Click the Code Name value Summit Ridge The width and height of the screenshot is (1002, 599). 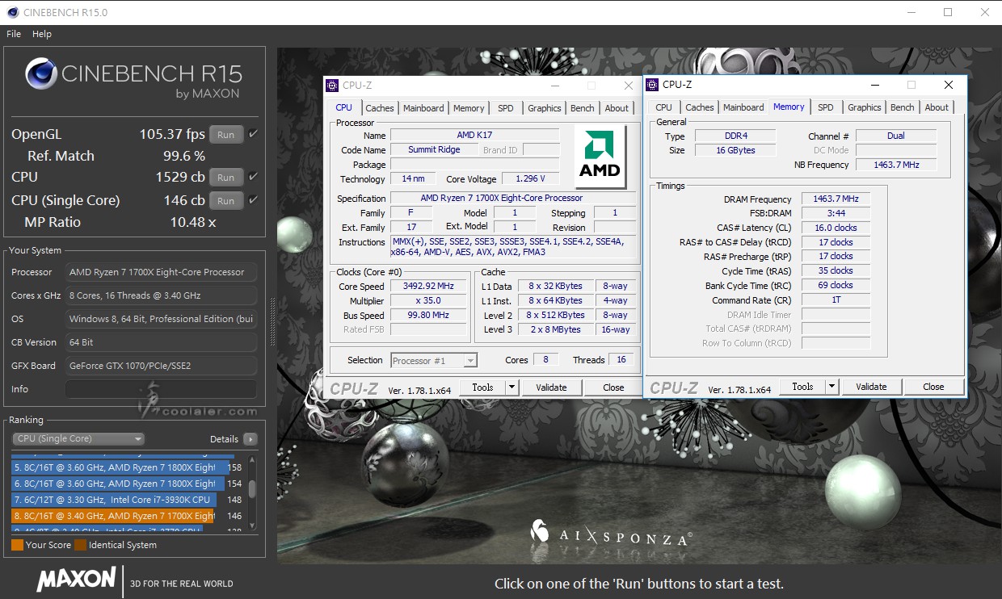click(x=434, y=150)
